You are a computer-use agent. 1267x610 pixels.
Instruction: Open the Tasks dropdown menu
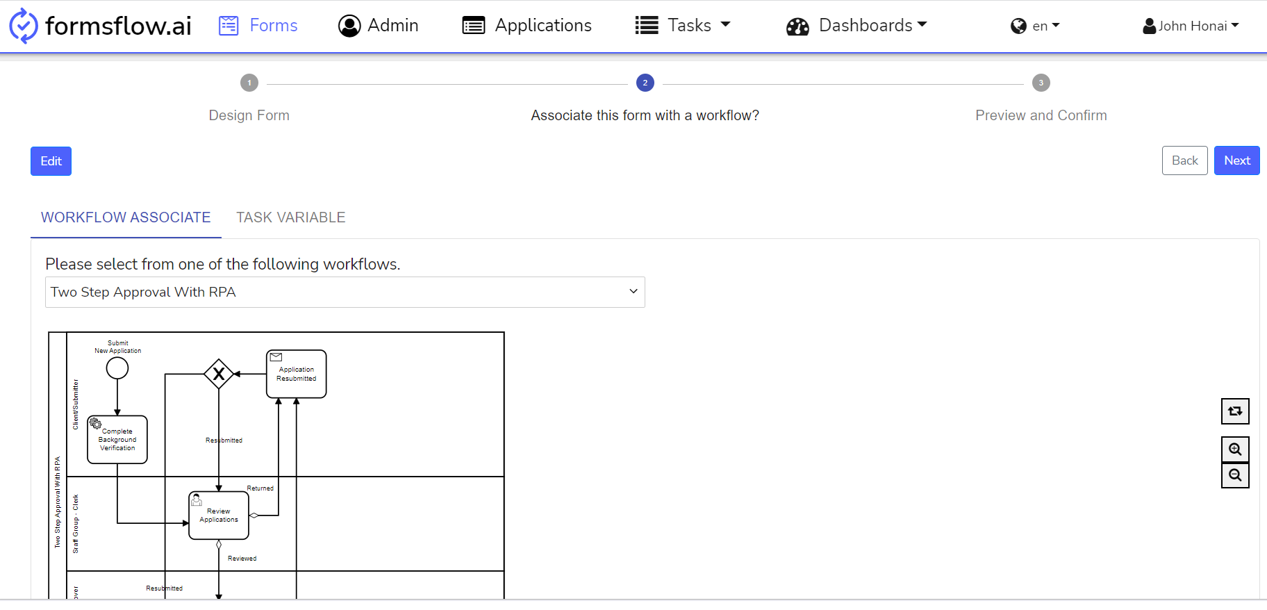click(x=683, y=26)
